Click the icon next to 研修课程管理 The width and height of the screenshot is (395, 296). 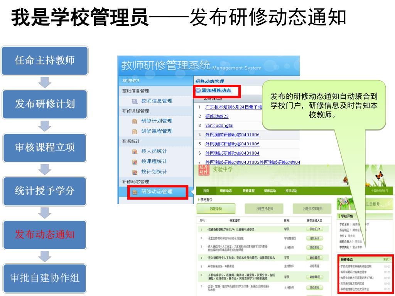pos(135,131)
